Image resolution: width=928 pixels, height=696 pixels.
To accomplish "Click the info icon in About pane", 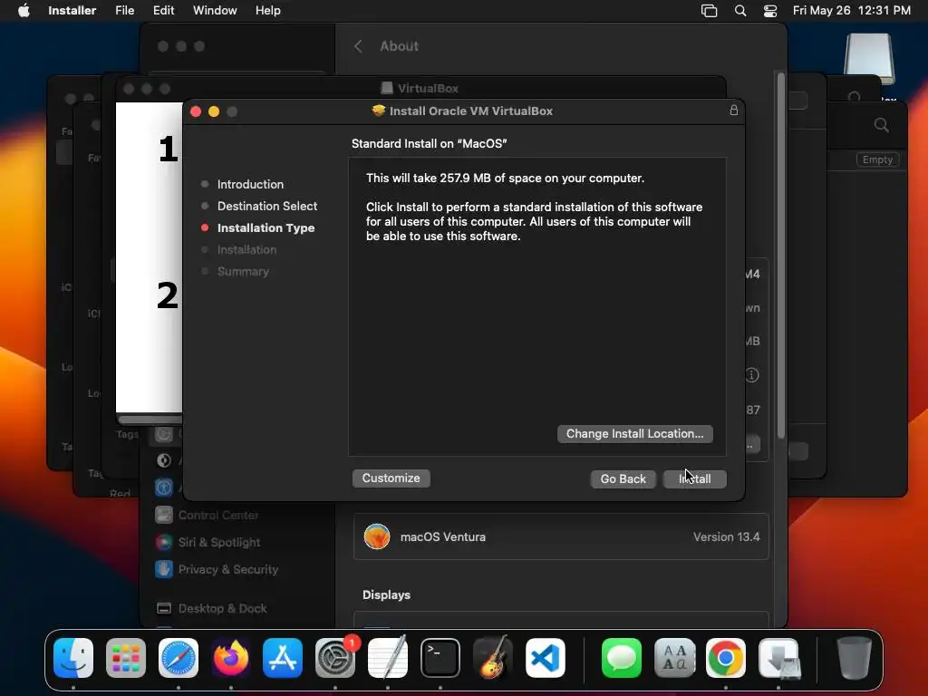I will (x=751, y=375).
